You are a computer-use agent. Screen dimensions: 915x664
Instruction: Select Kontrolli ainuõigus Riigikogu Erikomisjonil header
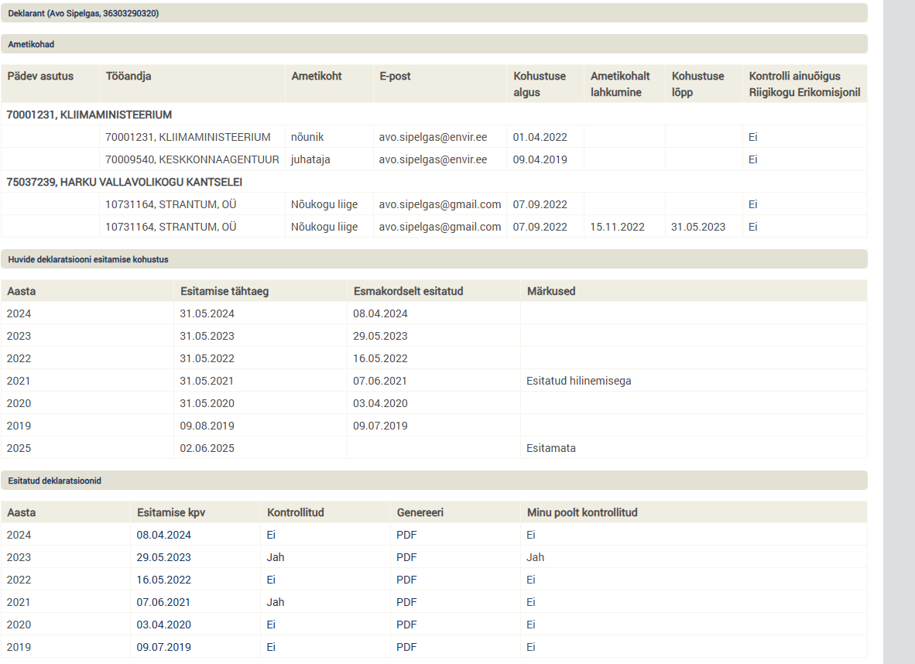click(x=804, y=84)
